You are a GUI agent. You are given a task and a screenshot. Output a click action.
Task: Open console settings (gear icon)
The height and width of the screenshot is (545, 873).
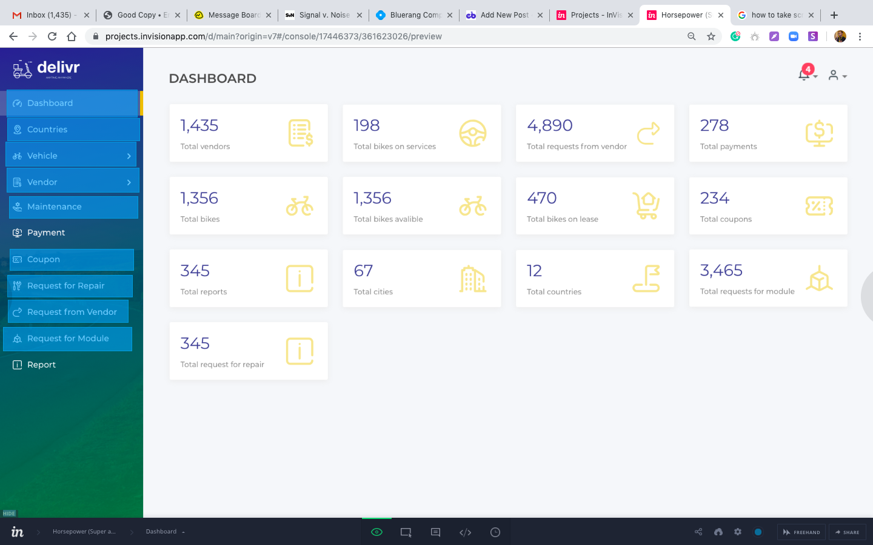pos(737,532)
